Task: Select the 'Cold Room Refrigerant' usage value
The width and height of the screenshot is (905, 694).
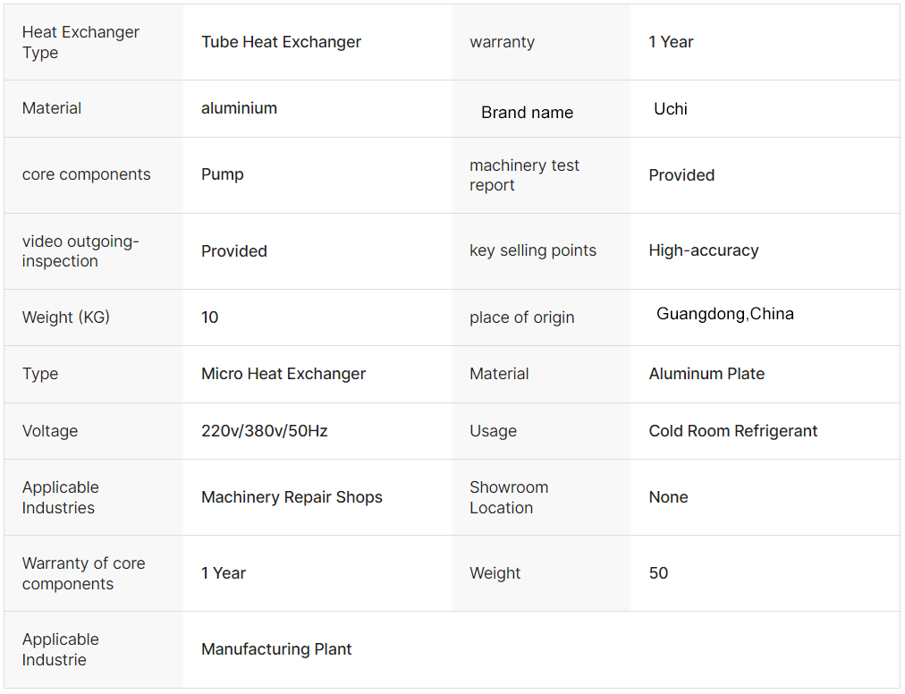Action: coord(733,431)
